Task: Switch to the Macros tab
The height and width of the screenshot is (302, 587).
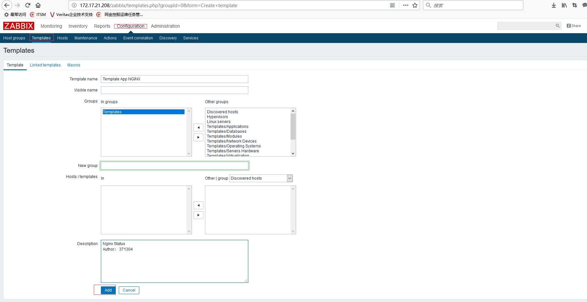Action: [74, 65]
